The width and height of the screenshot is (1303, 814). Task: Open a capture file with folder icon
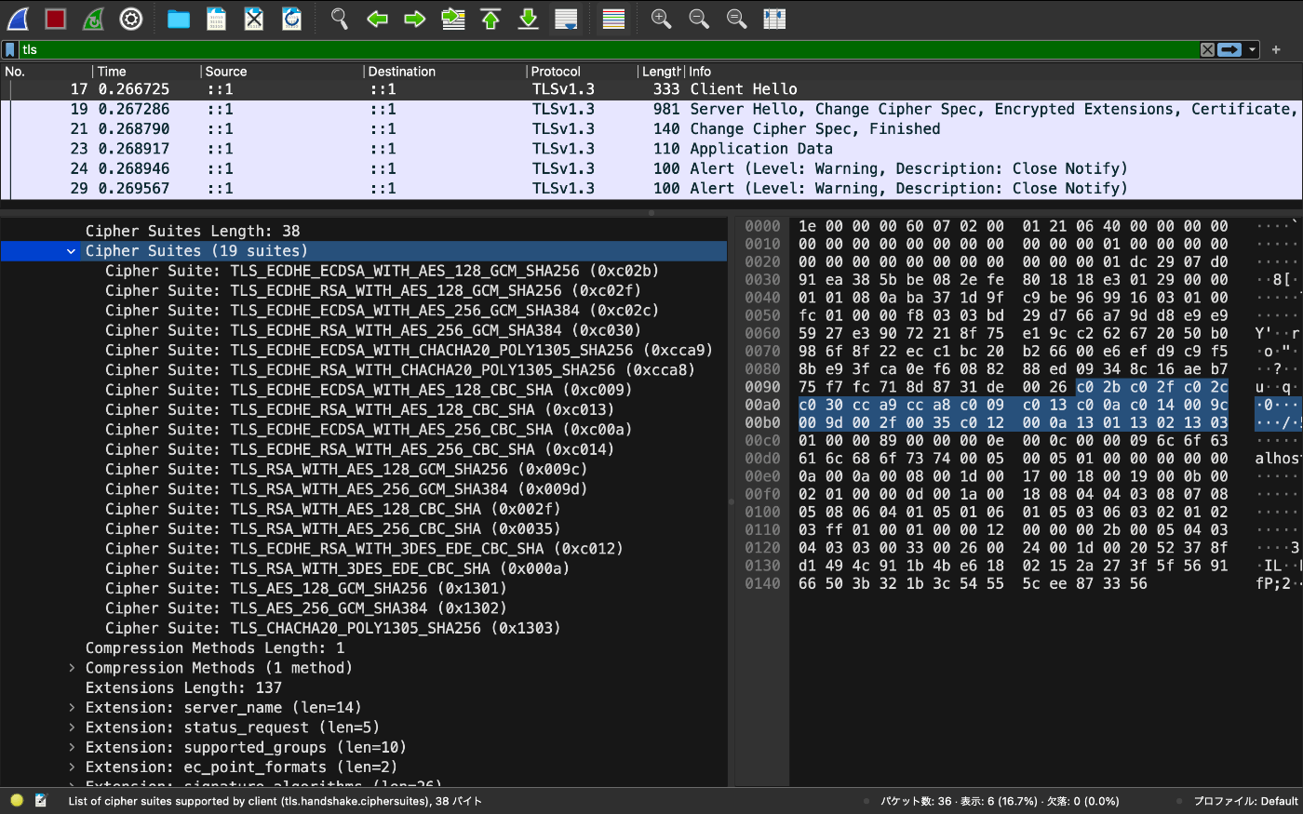(179, 19)
